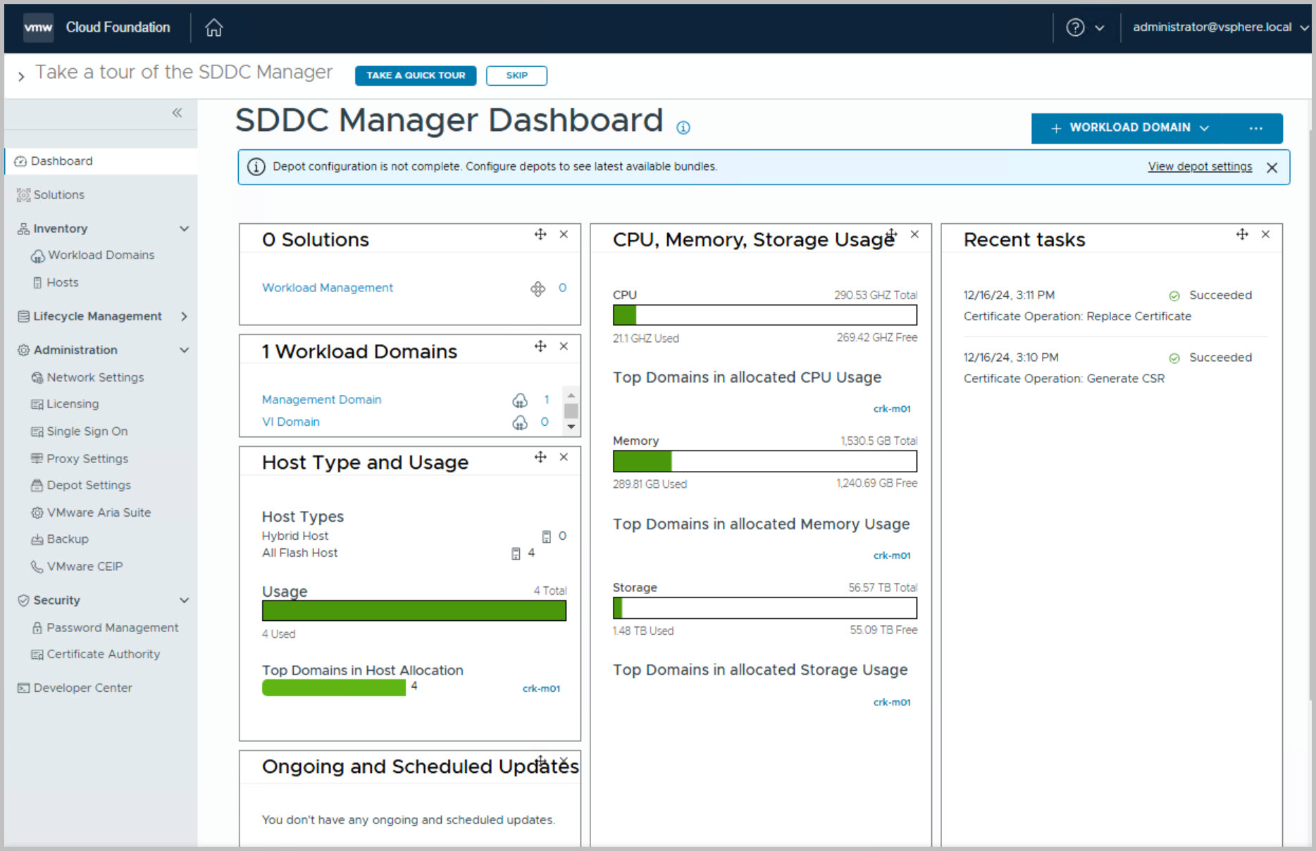Open Password Management in sidebar

click(112, 627)
